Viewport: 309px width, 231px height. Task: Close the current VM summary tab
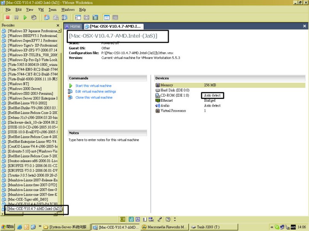pyautogui.click(x=304, y=26)
